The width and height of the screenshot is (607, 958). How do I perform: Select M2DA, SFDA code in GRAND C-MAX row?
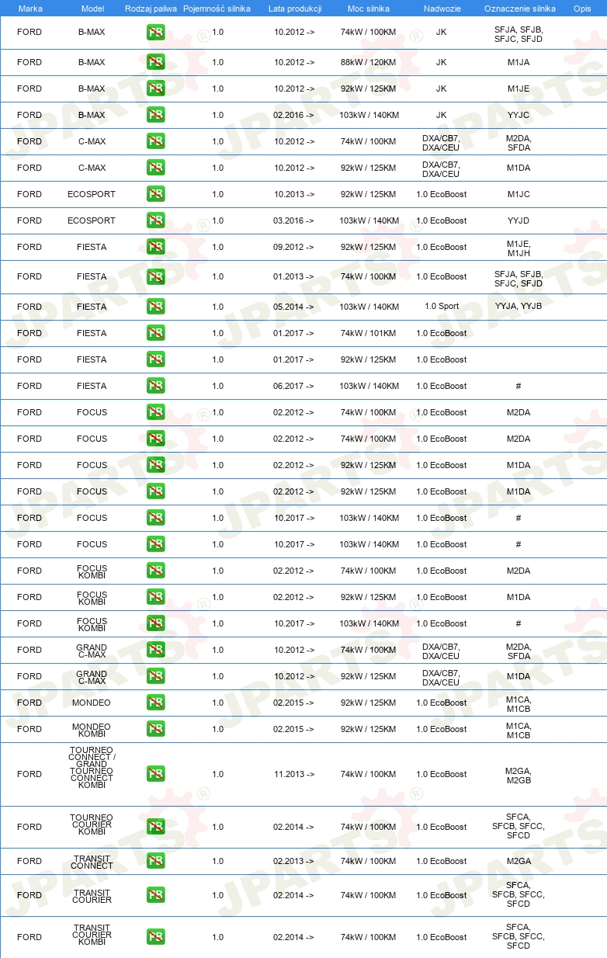[519, 651]
